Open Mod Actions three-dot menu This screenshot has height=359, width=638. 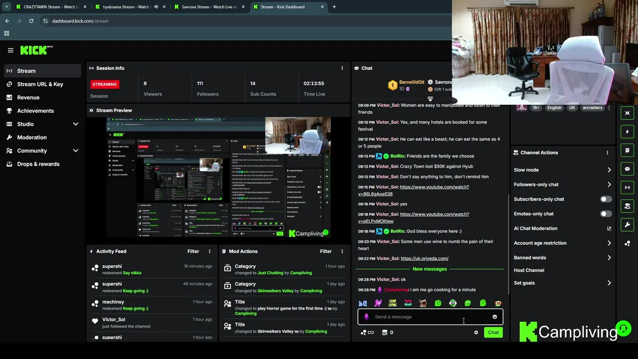(x=342, y=251)
